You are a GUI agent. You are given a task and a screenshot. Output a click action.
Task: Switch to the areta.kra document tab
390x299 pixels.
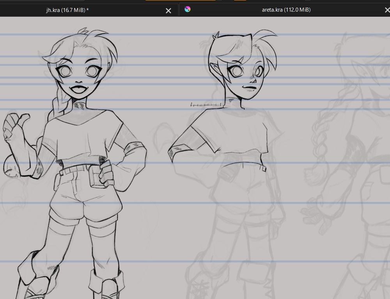tap(286, 10)
